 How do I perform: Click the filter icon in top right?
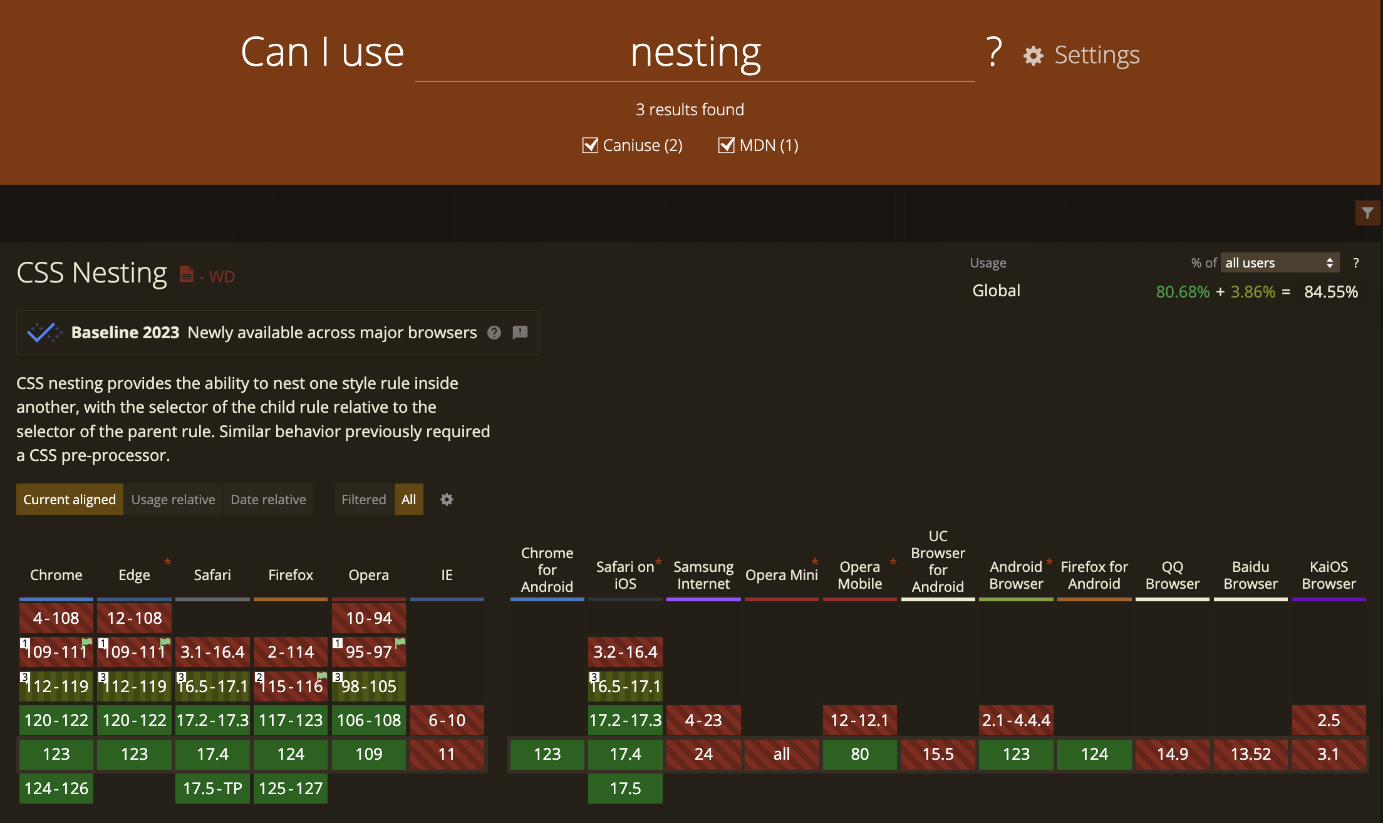click(1369, 214)
